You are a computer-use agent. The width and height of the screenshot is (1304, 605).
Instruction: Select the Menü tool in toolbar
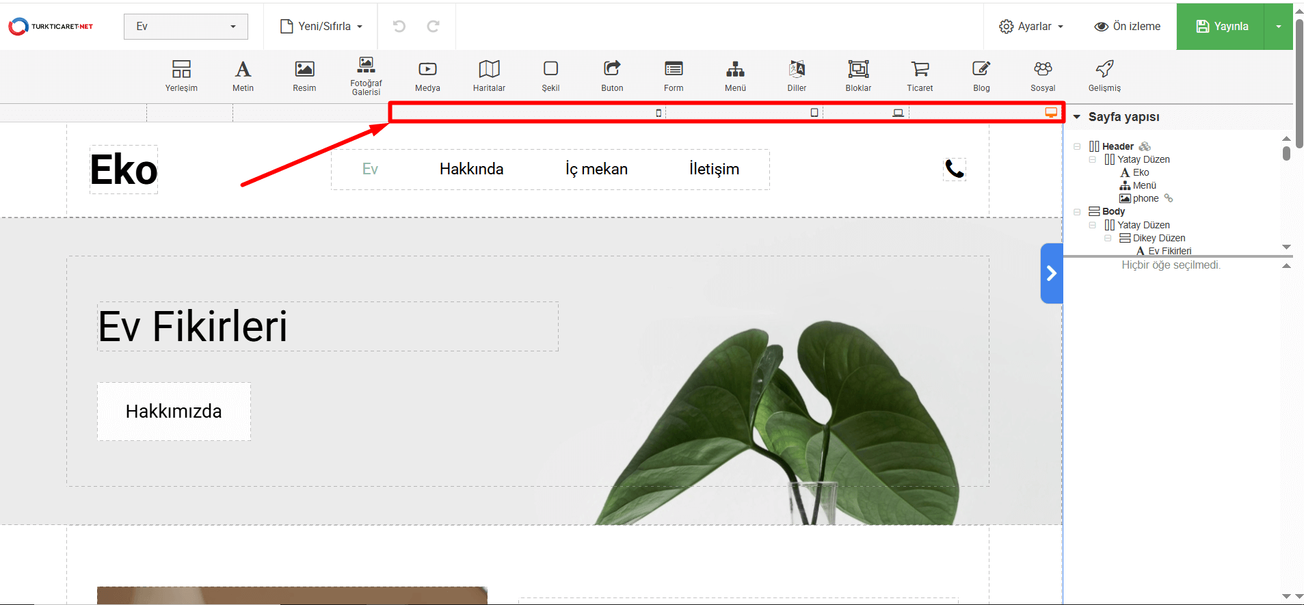(735, 75)
